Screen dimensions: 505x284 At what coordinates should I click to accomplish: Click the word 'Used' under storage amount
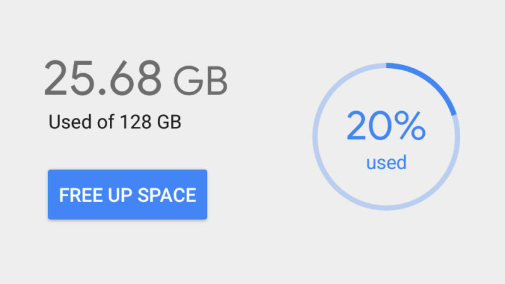(70, 122)
